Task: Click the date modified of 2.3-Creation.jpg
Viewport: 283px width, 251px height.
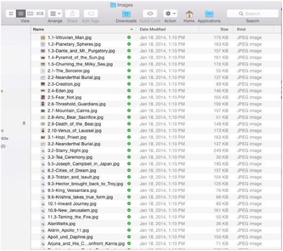Action: (162, 84)
